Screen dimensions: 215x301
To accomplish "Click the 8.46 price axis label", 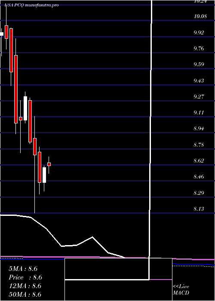I will [x=199, y=177].
